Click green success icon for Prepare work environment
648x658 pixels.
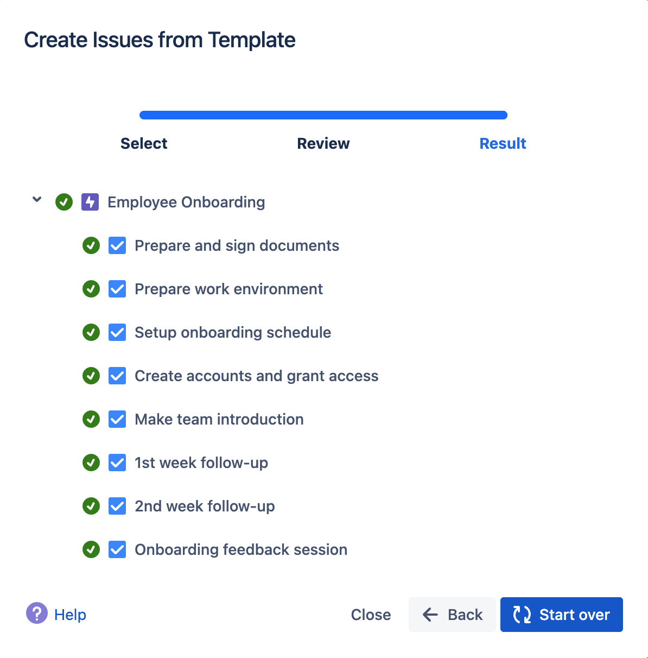pyautogui.click(x=91, y=289)
